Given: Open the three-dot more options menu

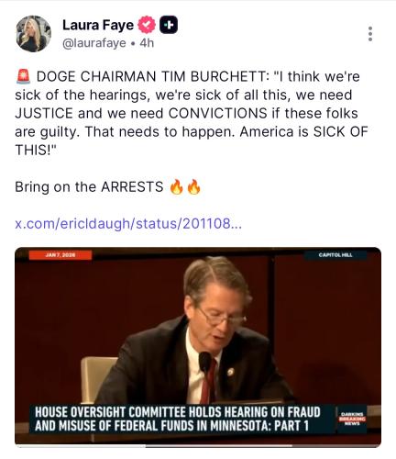Looking at the screenshot, I should tap(370, 34).
